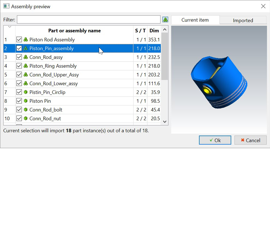Select the Piston Rod Assembly row
Viewport: 270px width, 240px height.
(82, 40)
